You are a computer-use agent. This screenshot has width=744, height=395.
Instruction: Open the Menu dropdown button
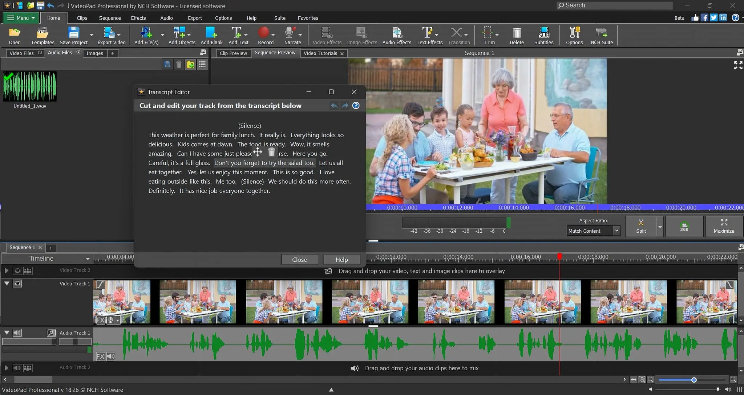[x=21, y=18]
